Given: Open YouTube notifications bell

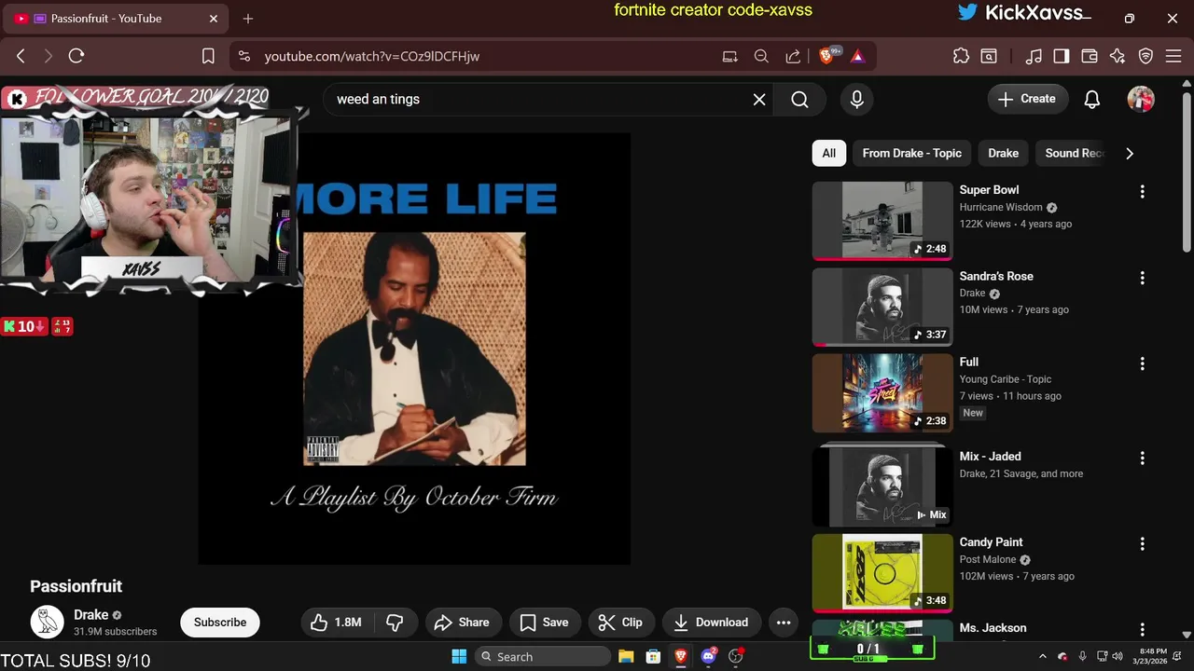Looking at the screenshot, I should point(1092,99).
